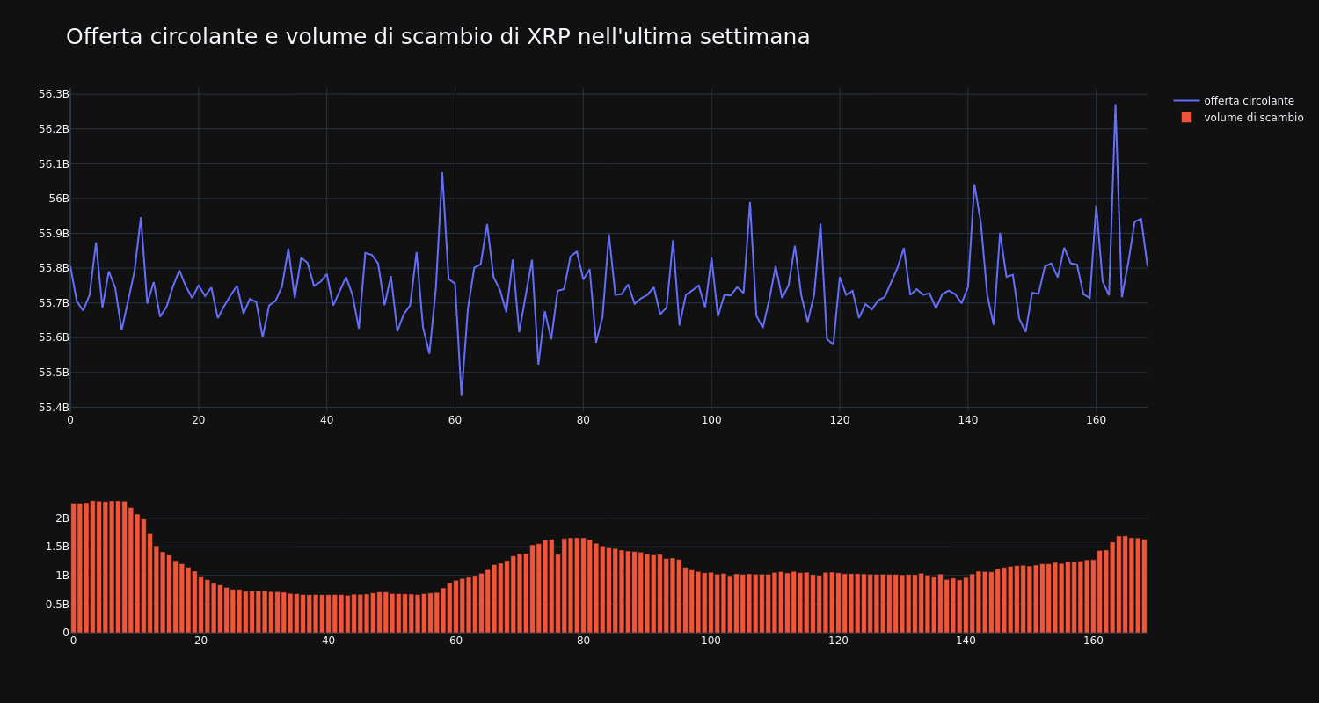Click x-axis tick 40 on the line chart
The height and width of the screenshot is (703, 1319).
pos(327,420)
